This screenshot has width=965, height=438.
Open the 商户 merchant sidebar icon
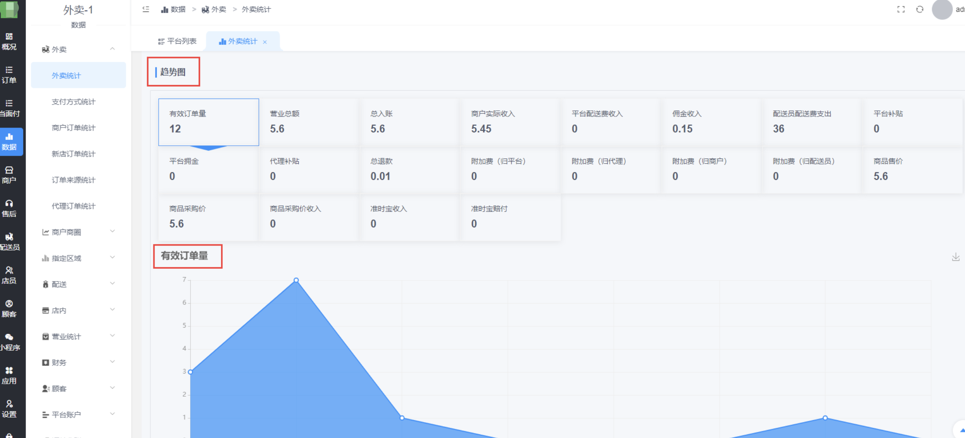(x=9, y=175)
